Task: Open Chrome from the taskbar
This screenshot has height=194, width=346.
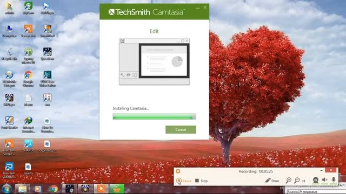Action: [x=54, y=189]
